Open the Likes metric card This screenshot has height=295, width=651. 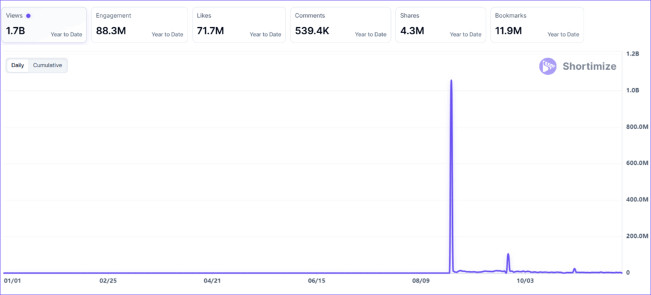coord(239,25)
